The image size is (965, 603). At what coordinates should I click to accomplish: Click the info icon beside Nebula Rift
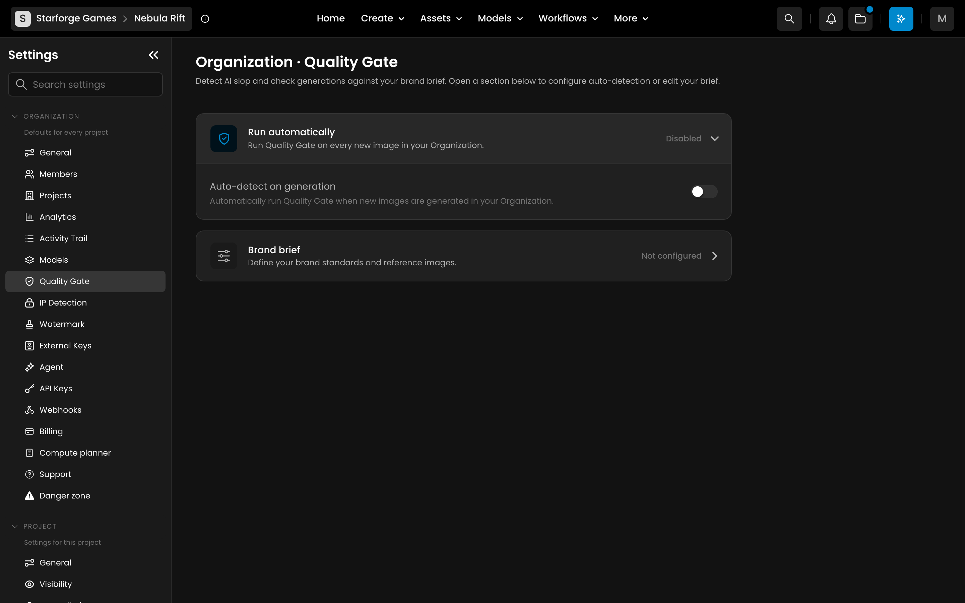pos(205,19)
